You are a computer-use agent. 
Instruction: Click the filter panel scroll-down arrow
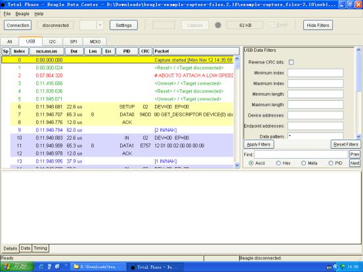358,136
